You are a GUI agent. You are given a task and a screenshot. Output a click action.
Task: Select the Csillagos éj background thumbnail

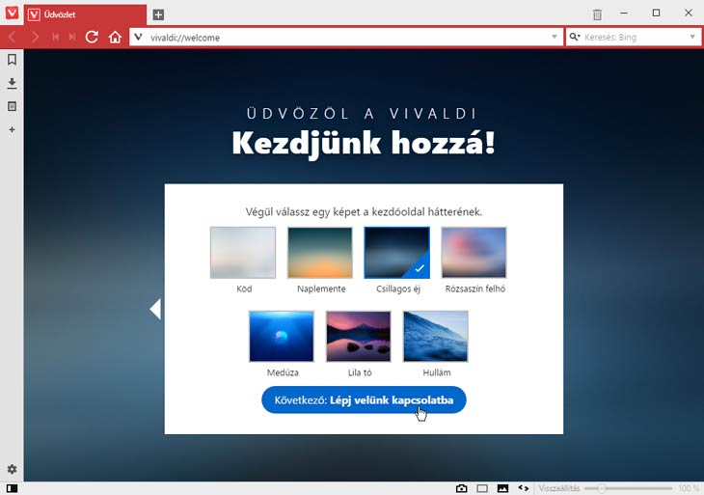pos(397,253)
